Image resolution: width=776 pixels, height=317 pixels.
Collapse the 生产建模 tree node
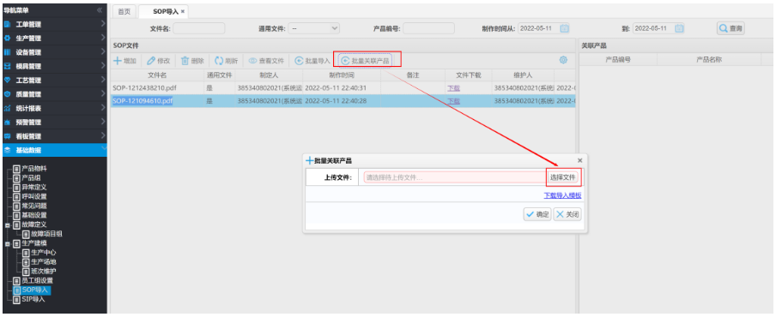point(7,243)
